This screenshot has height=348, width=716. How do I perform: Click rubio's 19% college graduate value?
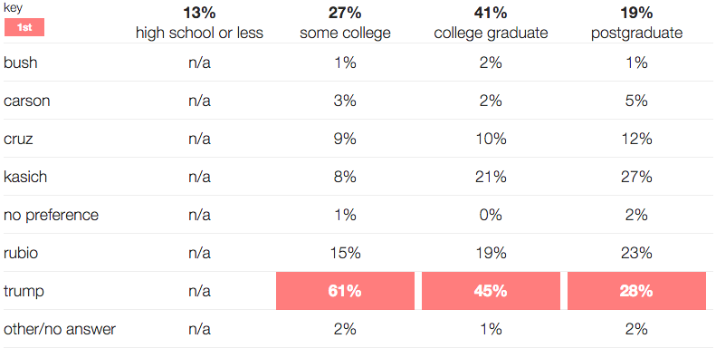tap(491, 253)
